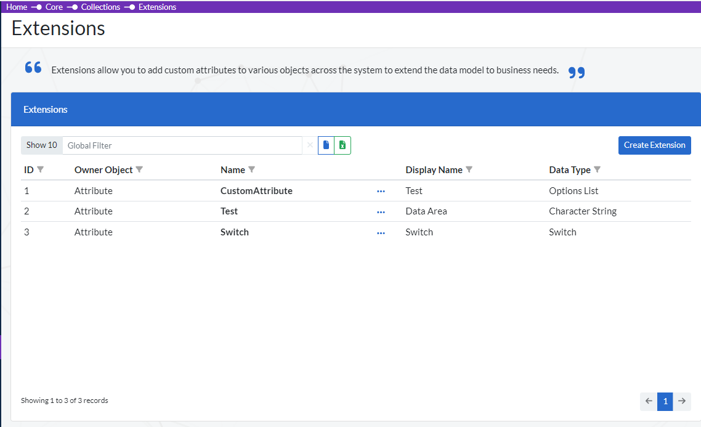This screenshot has width=701, height=427.
Task: Go to the previous page with the left arrow
Action: point(649,401)
